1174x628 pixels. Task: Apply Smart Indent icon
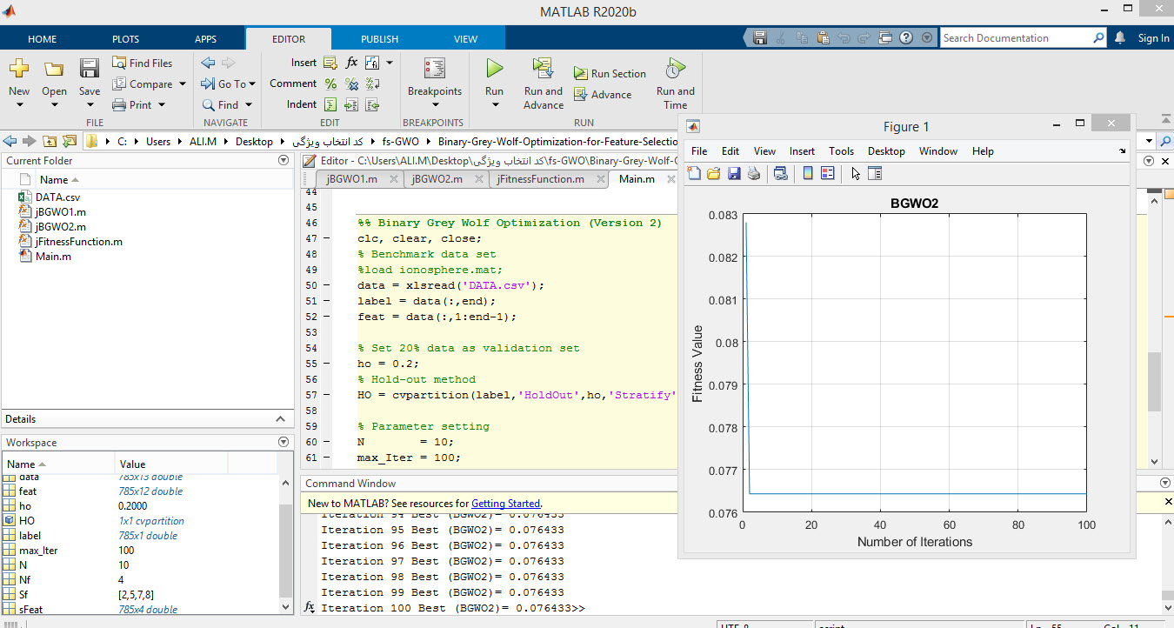tap(330, 104)
